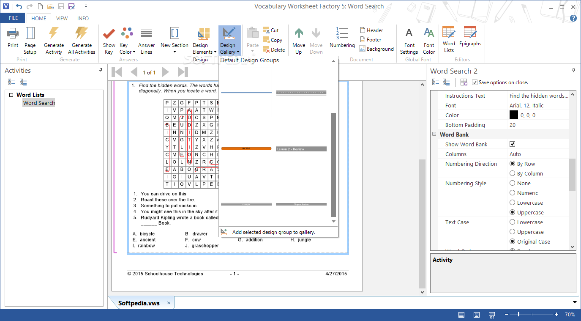Select By Column numbering direction
Viewport: 581px width, 321px height.
[513, 173]
